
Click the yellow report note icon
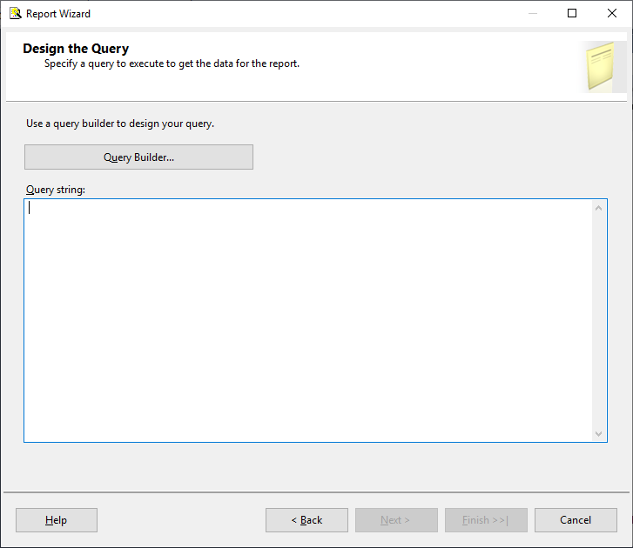tap(600, 66)
